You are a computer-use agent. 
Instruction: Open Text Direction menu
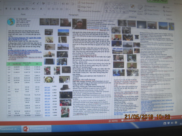(x=86, y=3)
